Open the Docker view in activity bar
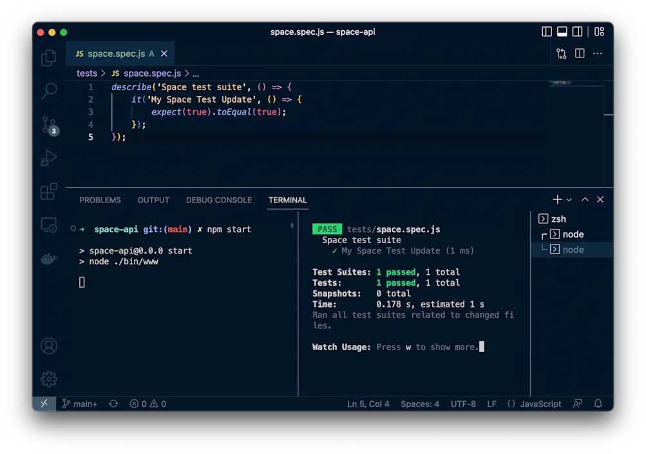The width and height of the screenshot is (646, 454). (48, 259)
